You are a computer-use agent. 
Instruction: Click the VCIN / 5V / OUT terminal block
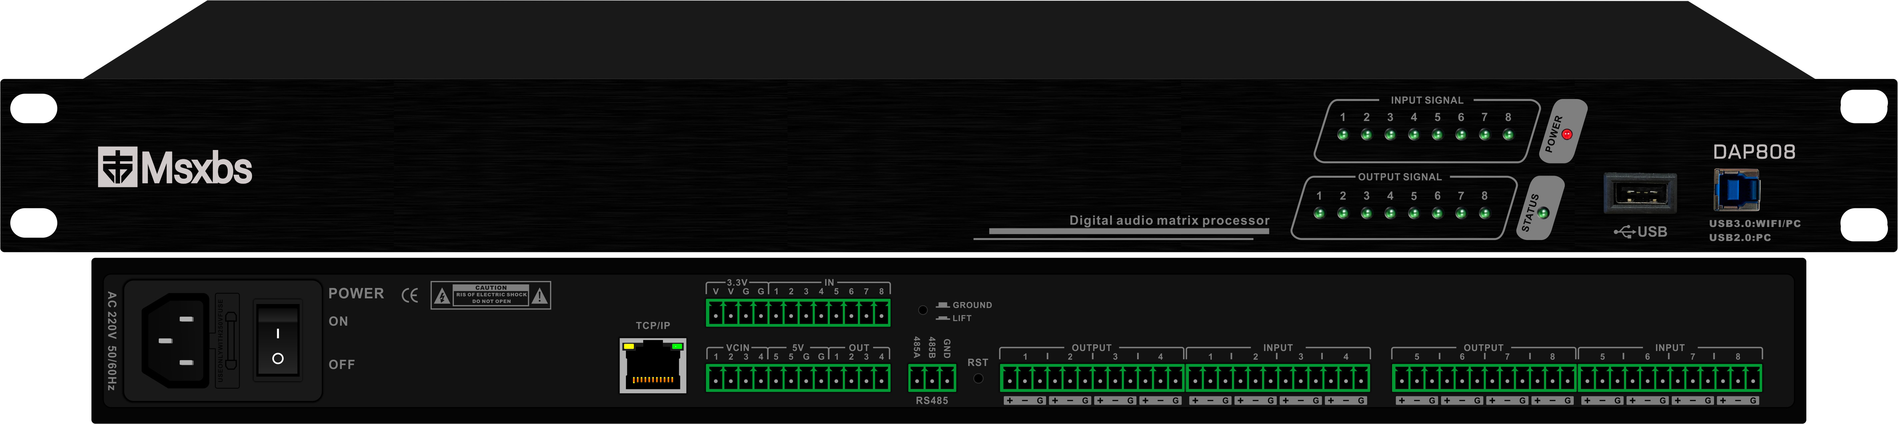click(798, 378)
